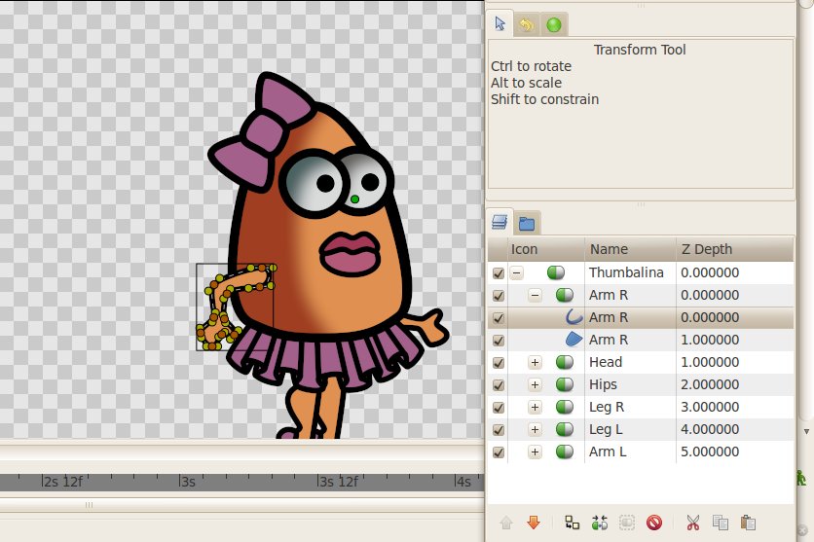Click the green handle dot below the eyes
This screenshot has height=542, width=814.
click(x=354, y=199)
